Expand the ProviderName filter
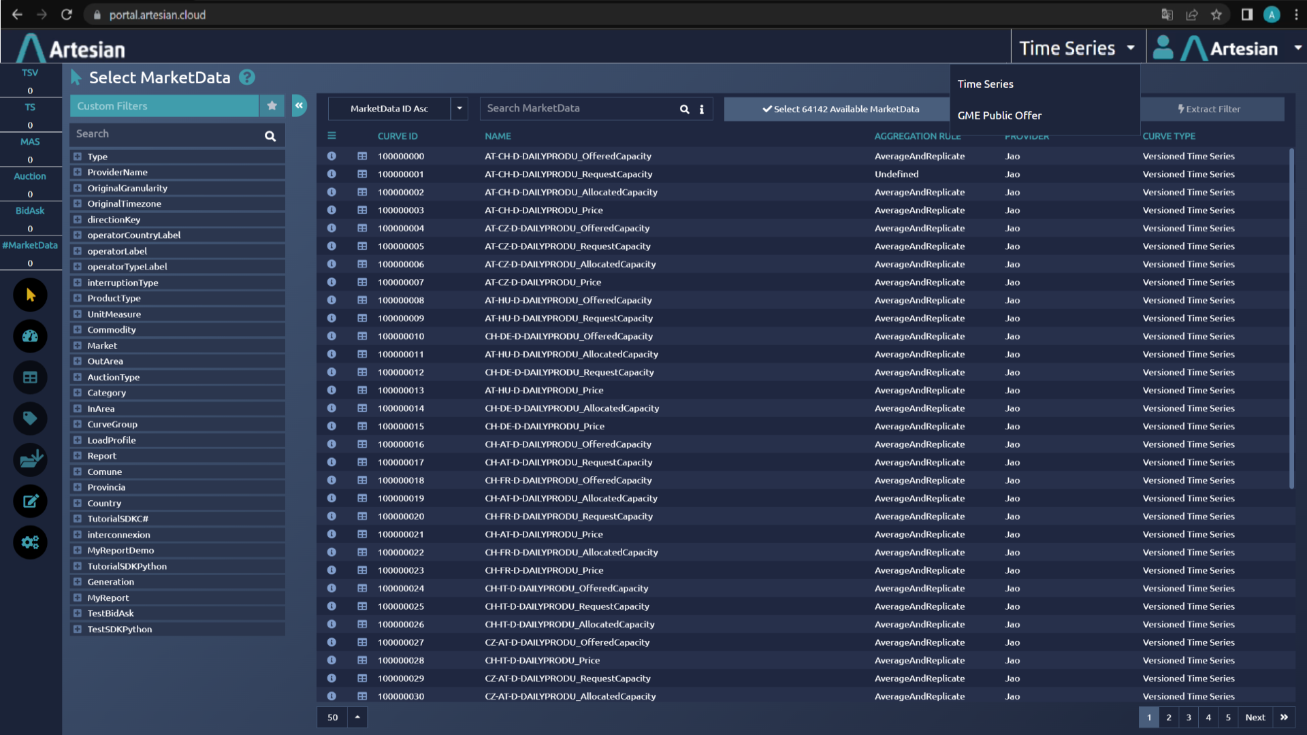Image resolution: width=1307 pixels, height=735 pixels. (78, 172)
